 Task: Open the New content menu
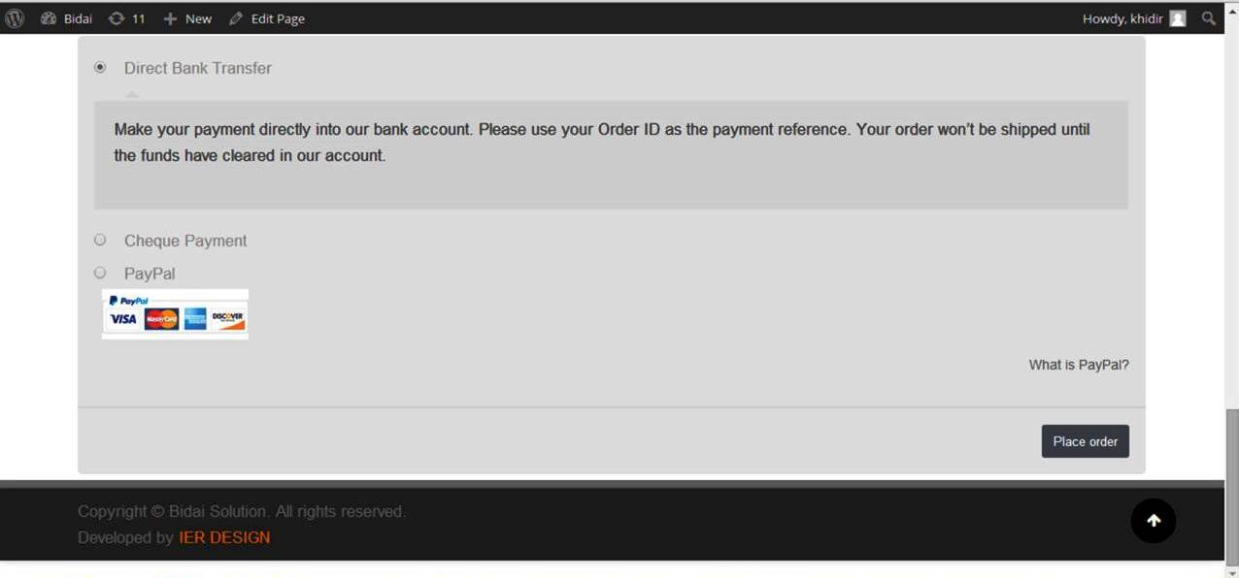(198, 18)
